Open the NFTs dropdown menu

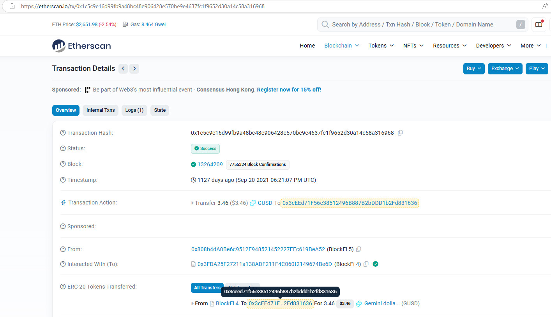[x=413, y=46]
